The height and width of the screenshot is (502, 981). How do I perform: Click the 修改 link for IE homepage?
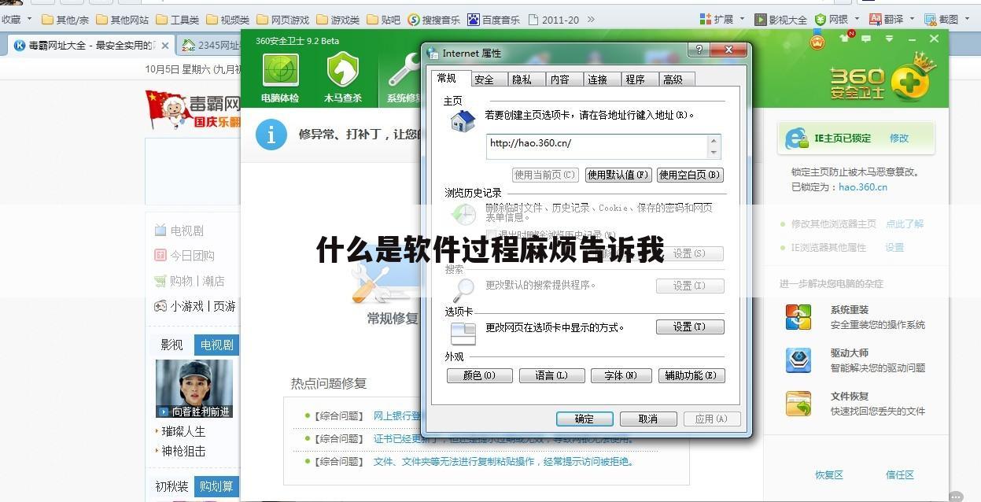[x=899, y=138]
